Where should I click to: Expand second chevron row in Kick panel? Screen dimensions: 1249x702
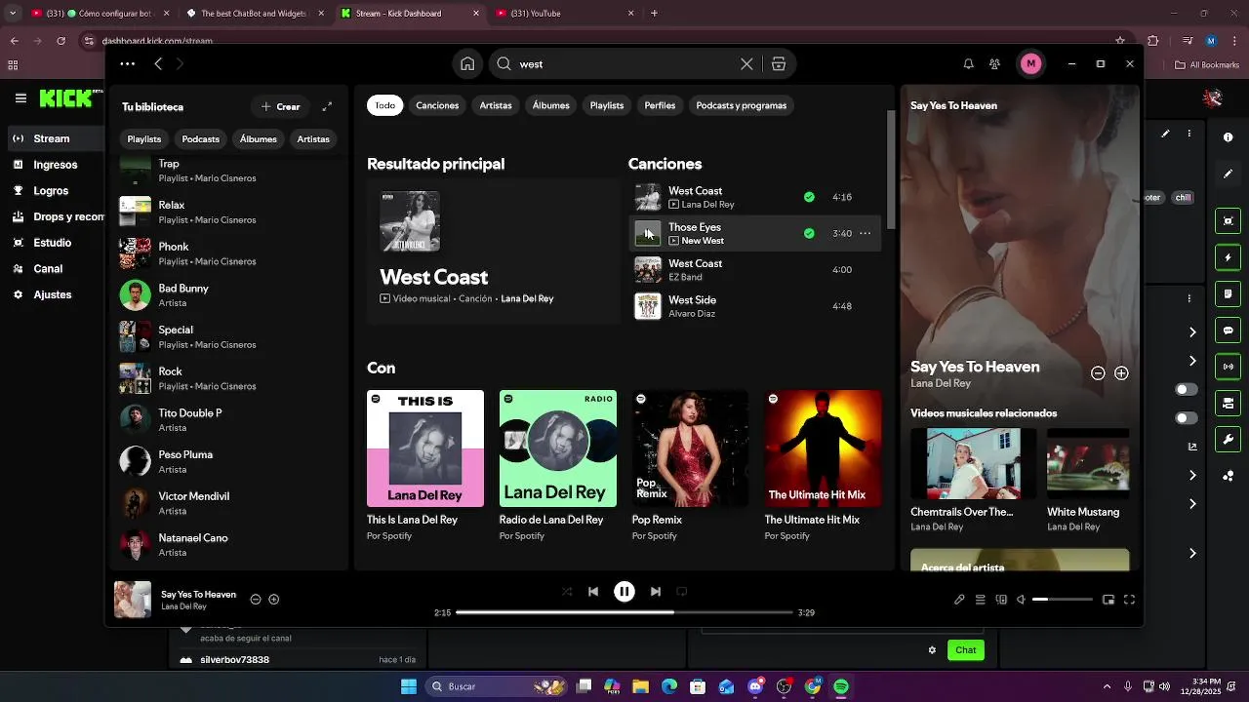(x=1192, y=361)
